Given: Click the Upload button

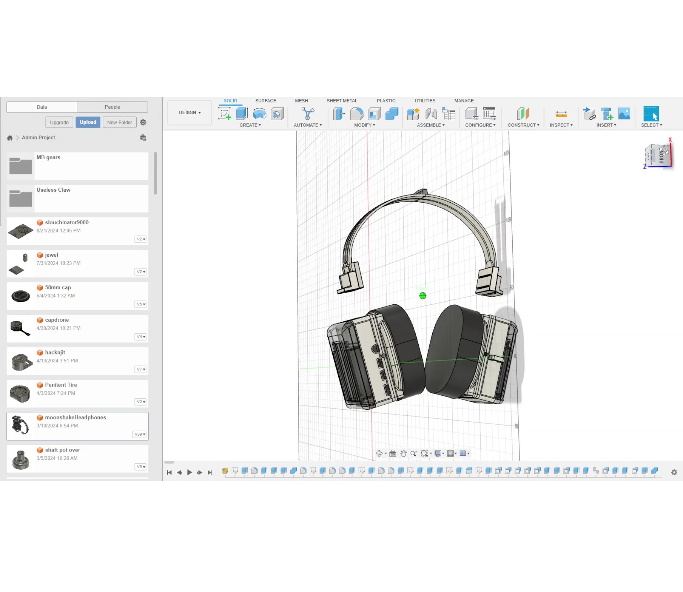Looking at the screenshot, I should click(x=88, y=122).
